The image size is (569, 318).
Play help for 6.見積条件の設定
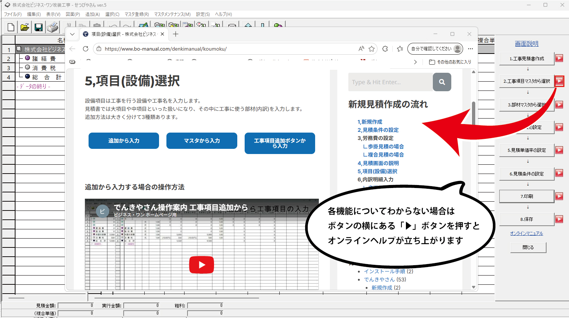[x=559, y=173]
